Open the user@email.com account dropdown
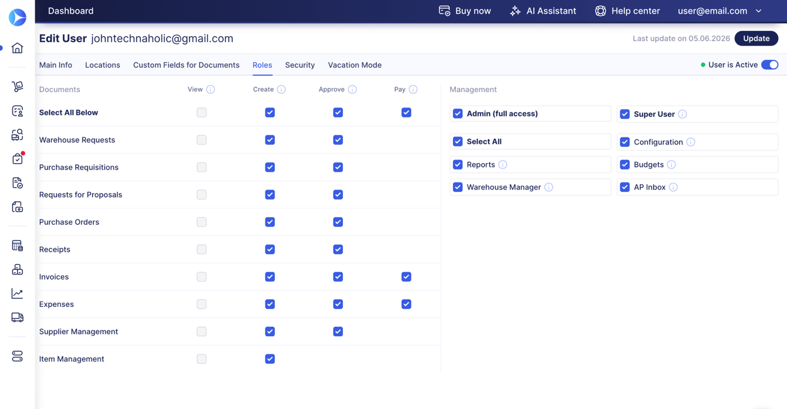The image size is (787, 409). pyautogui.click(x=720, y=11)
